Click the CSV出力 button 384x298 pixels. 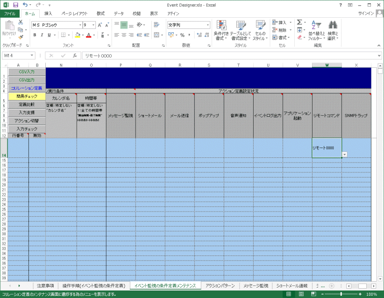[27, 80]
